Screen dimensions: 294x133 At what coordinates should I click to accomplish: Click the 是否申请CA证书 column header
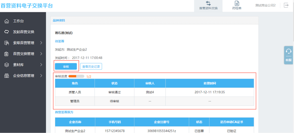click(231, 122)
